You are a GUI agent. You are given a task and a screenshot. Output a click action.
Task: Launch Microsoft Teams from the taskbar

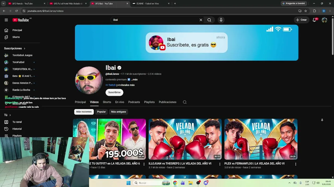(183, 183)
